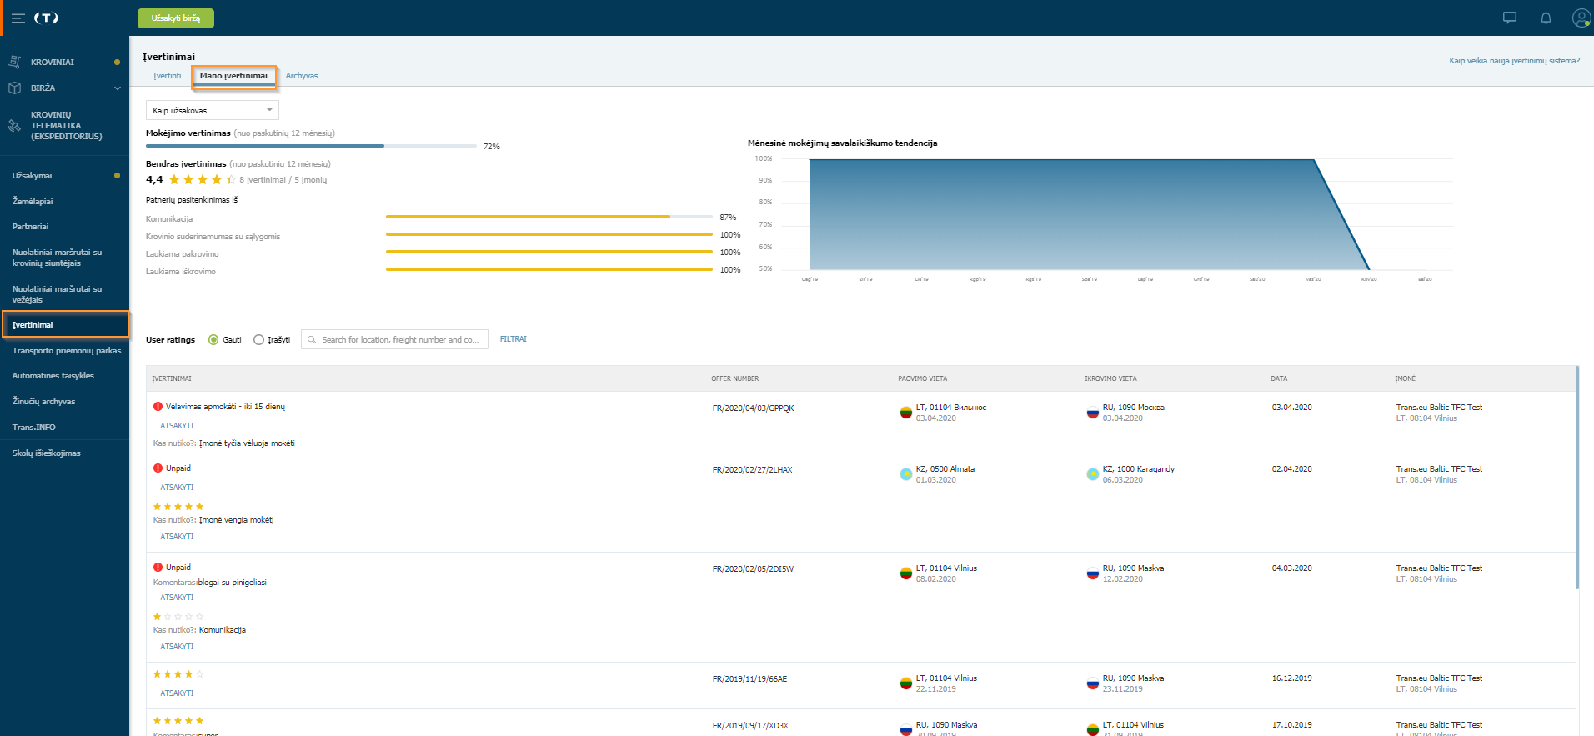1594x736 pixels.
Task: Switch to the Mano įvertinimai tab
Action: point(233,76)
